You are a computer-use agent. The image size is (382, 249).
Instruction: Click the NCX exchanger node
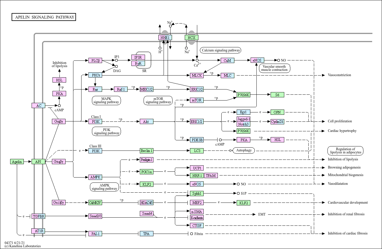191,37
